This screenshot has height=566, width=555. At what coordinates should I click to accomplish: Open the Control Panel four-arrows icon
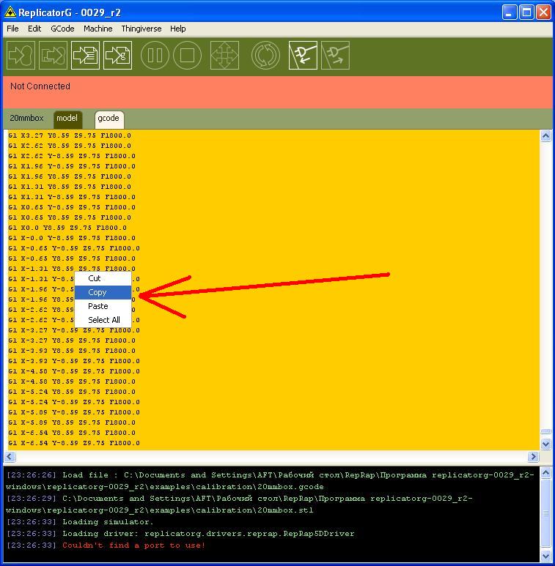pyautogui.click(x=224, y=55)
